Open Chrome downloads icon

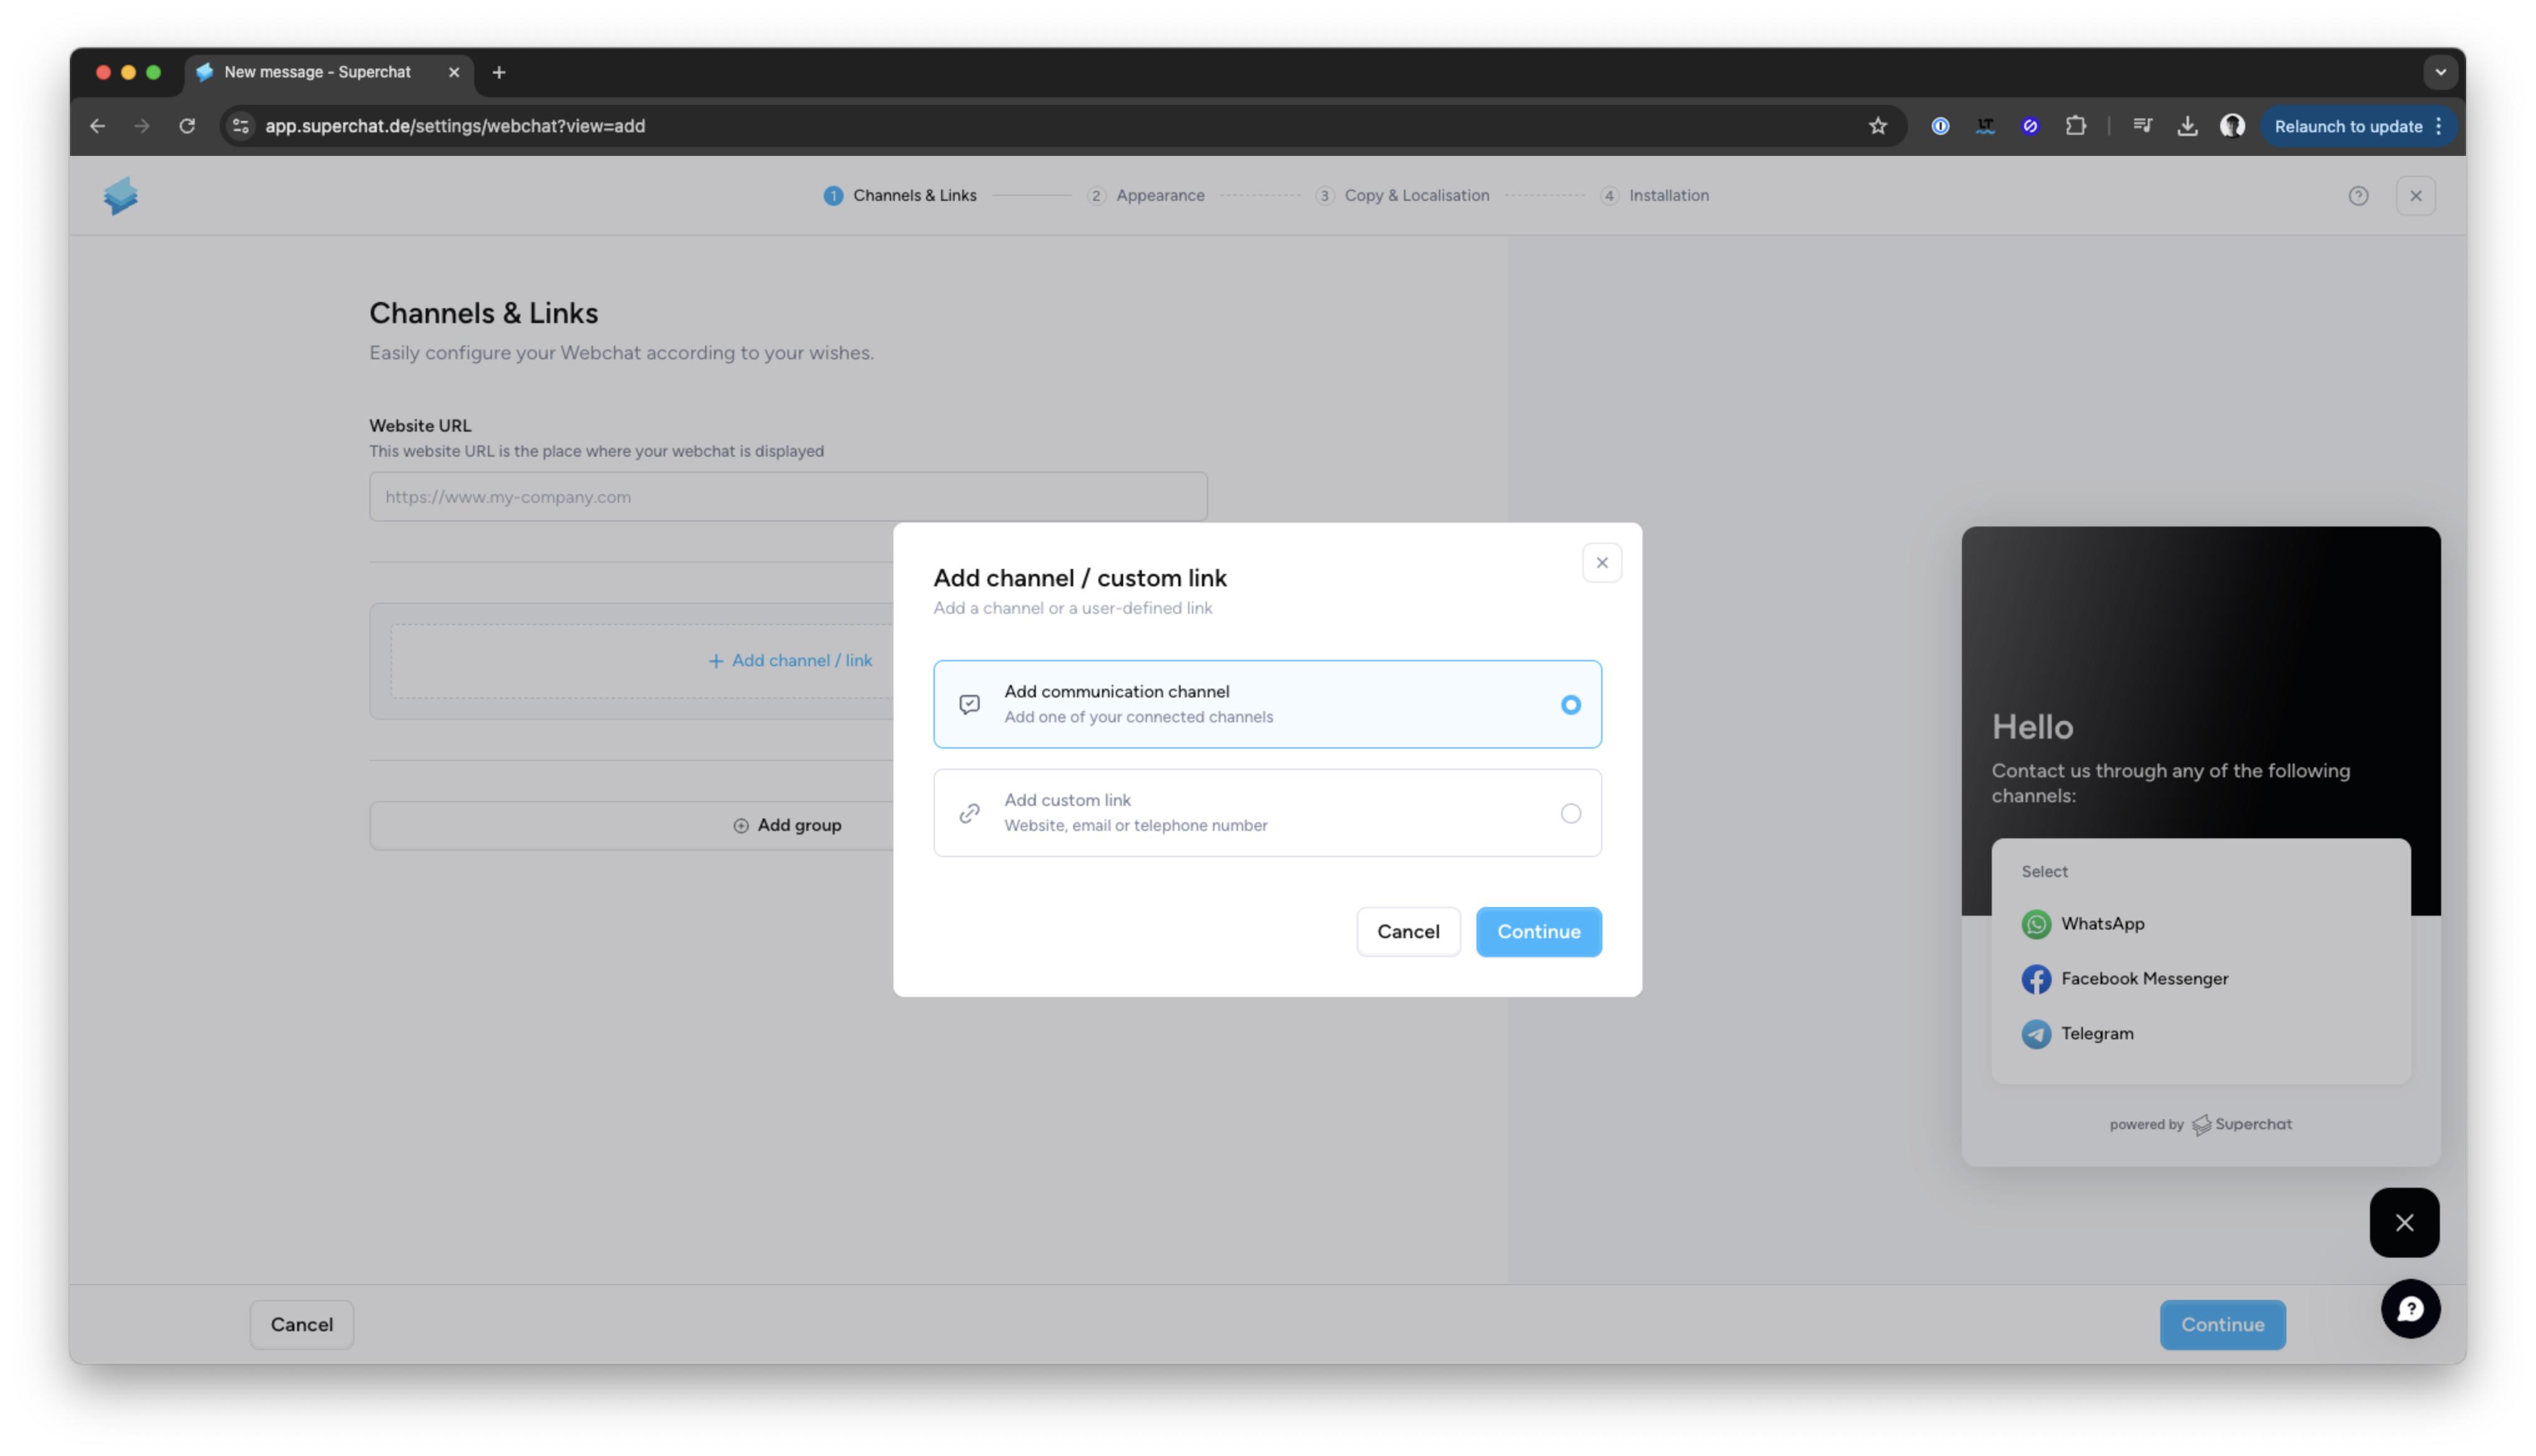tap(2187, 126)
